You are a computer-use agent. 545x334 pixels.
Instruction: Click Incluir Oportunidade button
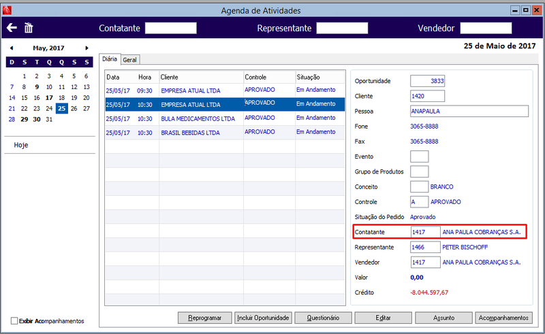263,318
